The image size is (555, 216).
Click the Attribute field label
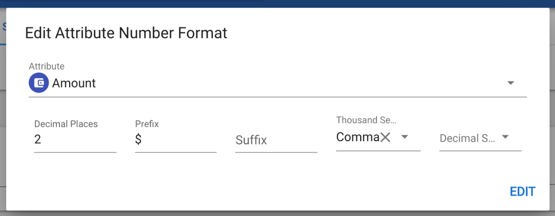point(47,66)
